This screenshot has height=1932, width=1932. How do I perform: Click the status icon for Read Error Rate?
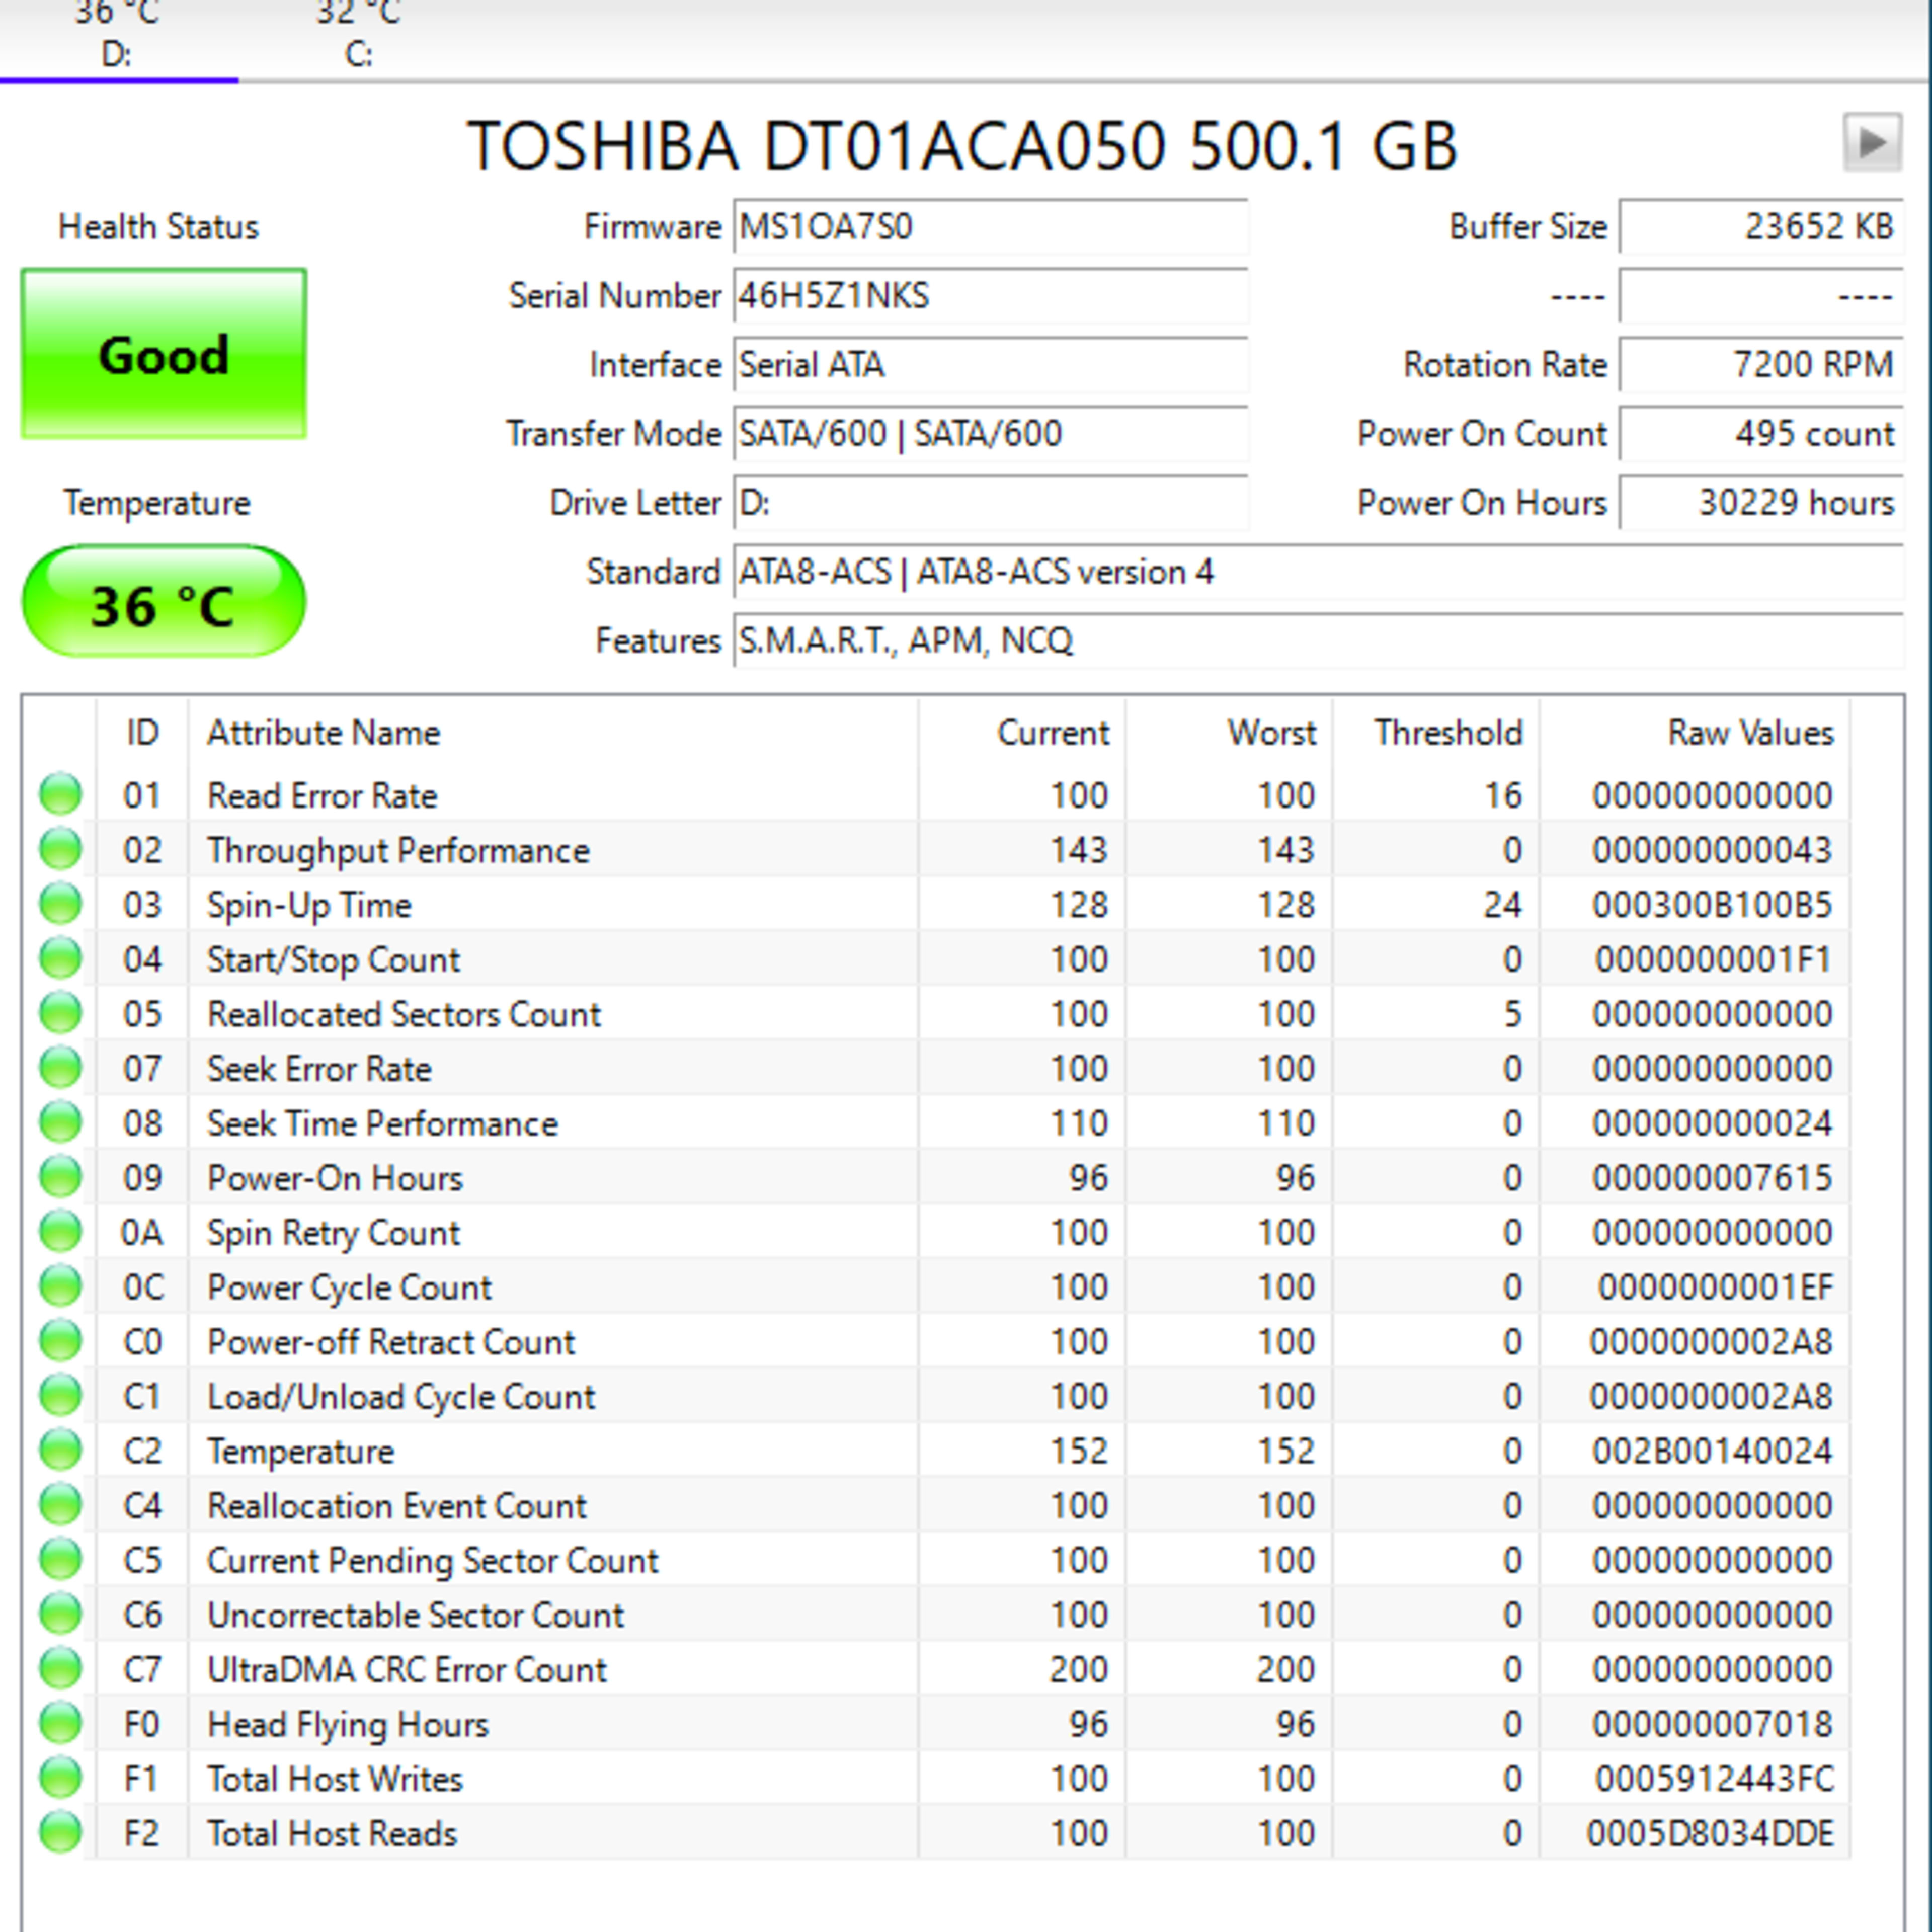click(x=60, y=794)
